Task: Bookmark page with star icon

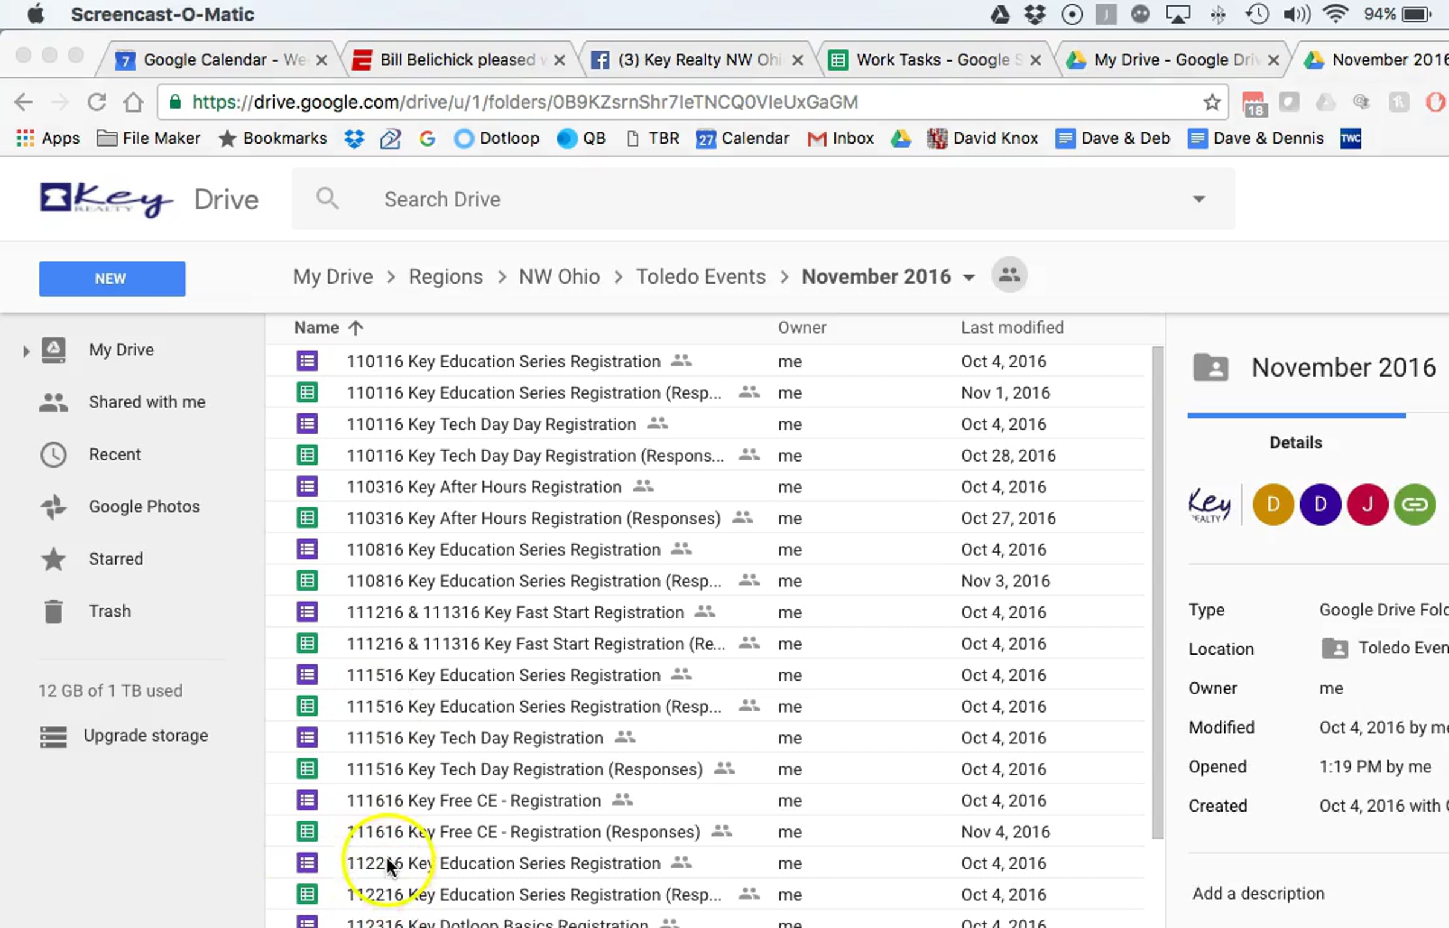Action: coord(1212,102)
